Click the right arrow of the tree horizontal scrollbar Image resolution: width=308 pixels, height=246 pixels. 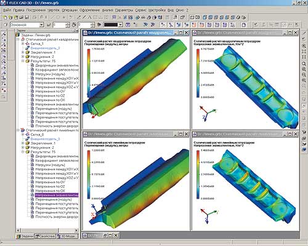76,230
